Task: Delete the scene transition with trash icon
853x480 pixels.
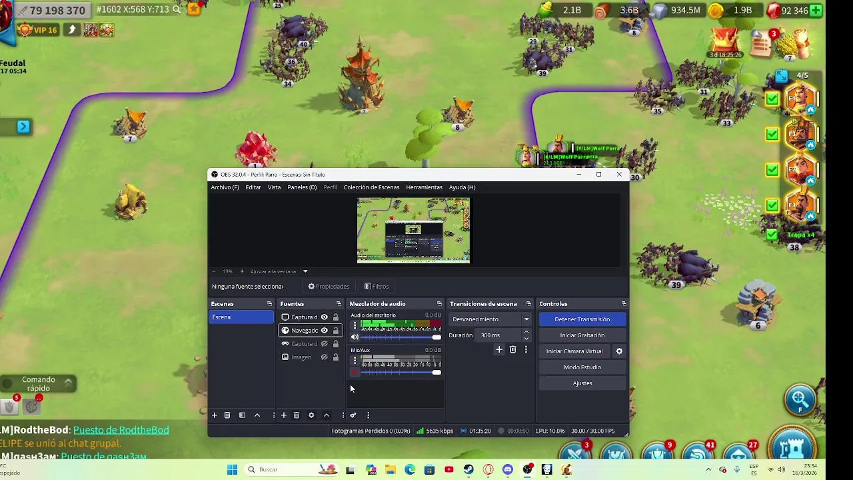Action: (x=512, y=349)
